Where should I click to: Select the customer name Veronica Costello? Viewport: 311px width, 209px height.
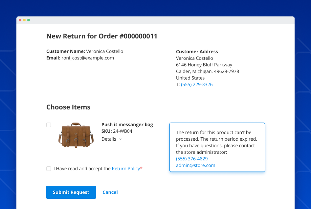(104, 51)
